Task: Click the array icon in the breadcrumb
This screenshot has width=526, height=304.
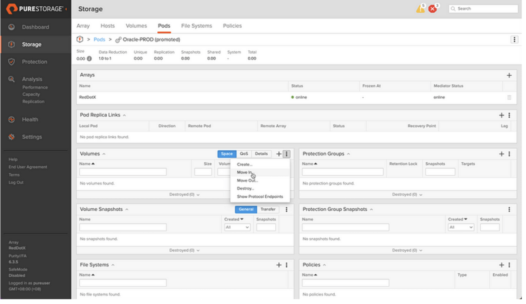Action: tap(80, 39)
